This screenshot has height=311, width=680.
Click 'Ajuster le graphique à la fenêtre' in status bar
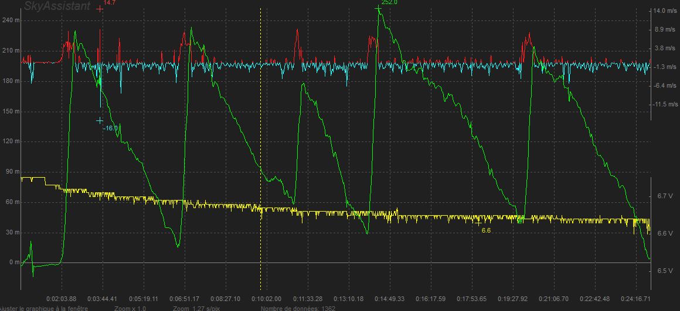(x=44, y=309)
